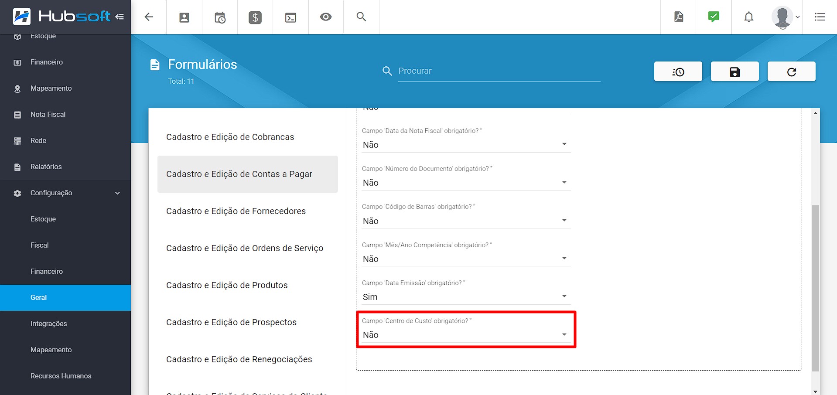Screen dimensions: 837x395
Task: Open the calendar clock icon in toolbar
Action: pyautogui.click(x=220, y=17)
